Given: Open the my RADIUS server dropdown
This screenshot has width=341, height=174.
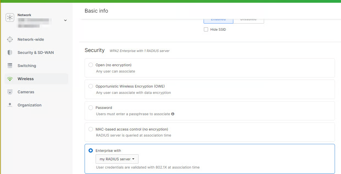Looking at the screenshot, I should [117, 159].
